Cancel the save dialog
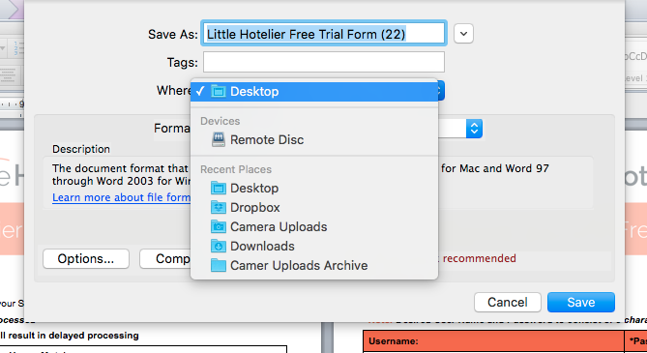647x353 pixels. point(508,302)
